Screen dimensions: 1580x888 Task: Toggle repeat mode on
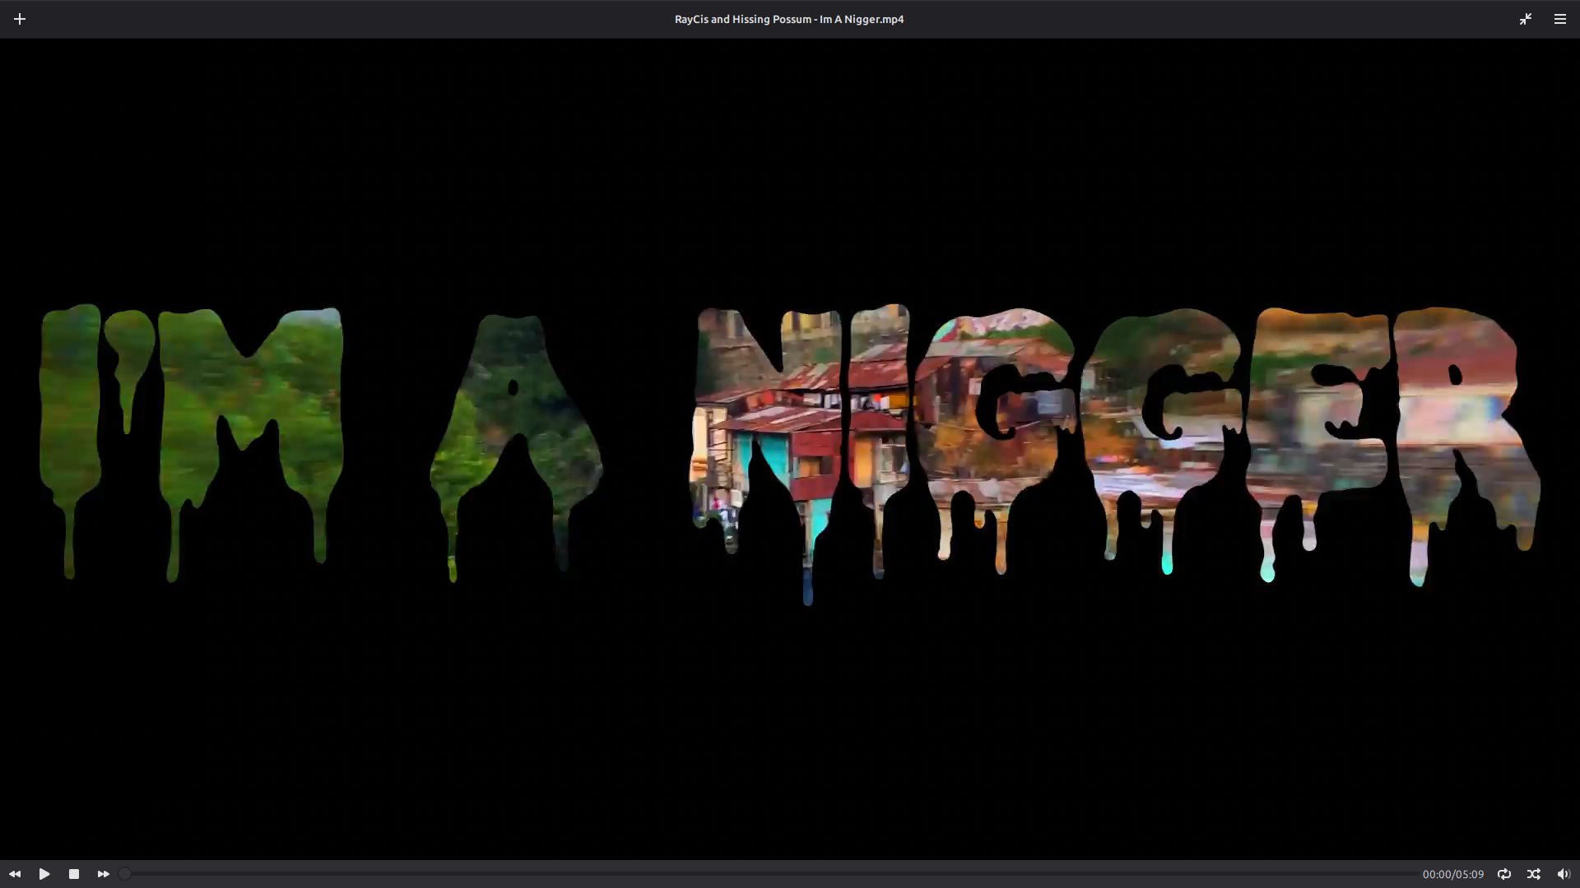[x=1504, y=874]
